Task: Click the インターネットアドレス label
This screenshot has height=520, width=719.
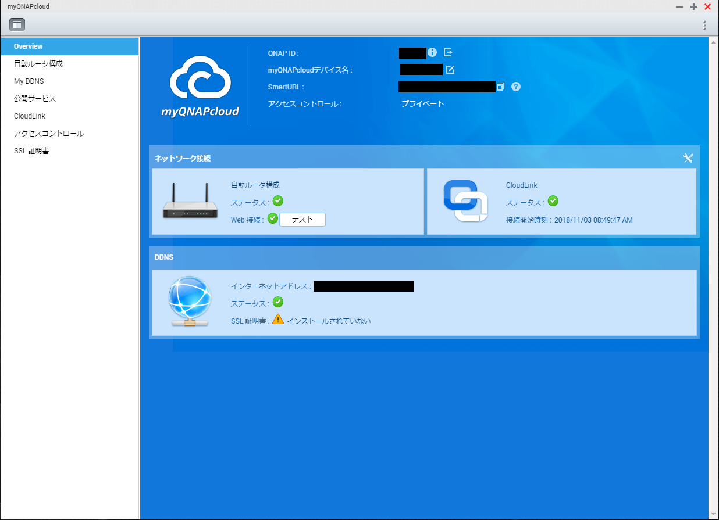Action: tap(271, 286)
